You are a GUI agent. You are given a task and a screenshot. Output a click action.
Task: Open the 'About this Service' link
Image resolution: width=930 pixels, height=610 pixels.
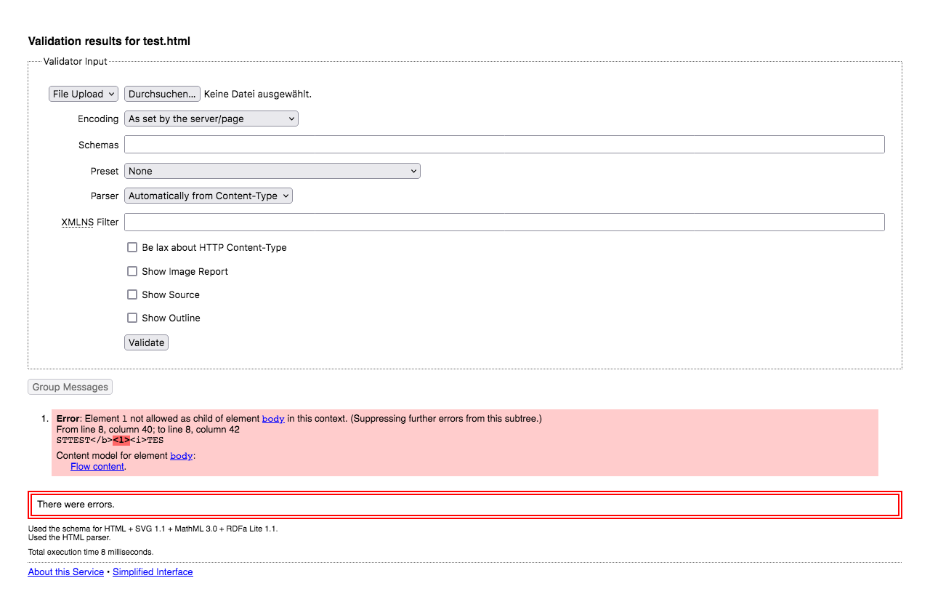(65, 571)
